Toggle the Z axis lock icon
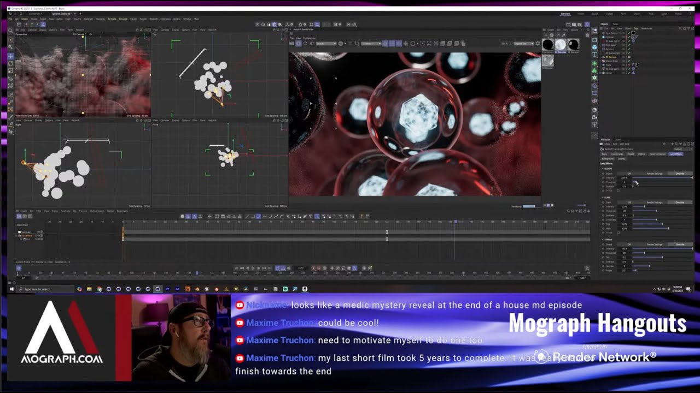 pos(37,25)
